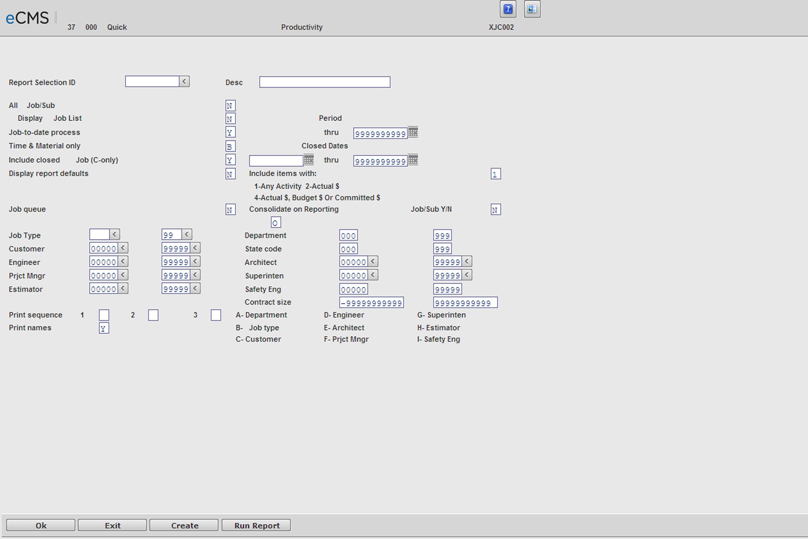Click the Exit button
Screen dimensions: 808x539
(x=112, y=525)
